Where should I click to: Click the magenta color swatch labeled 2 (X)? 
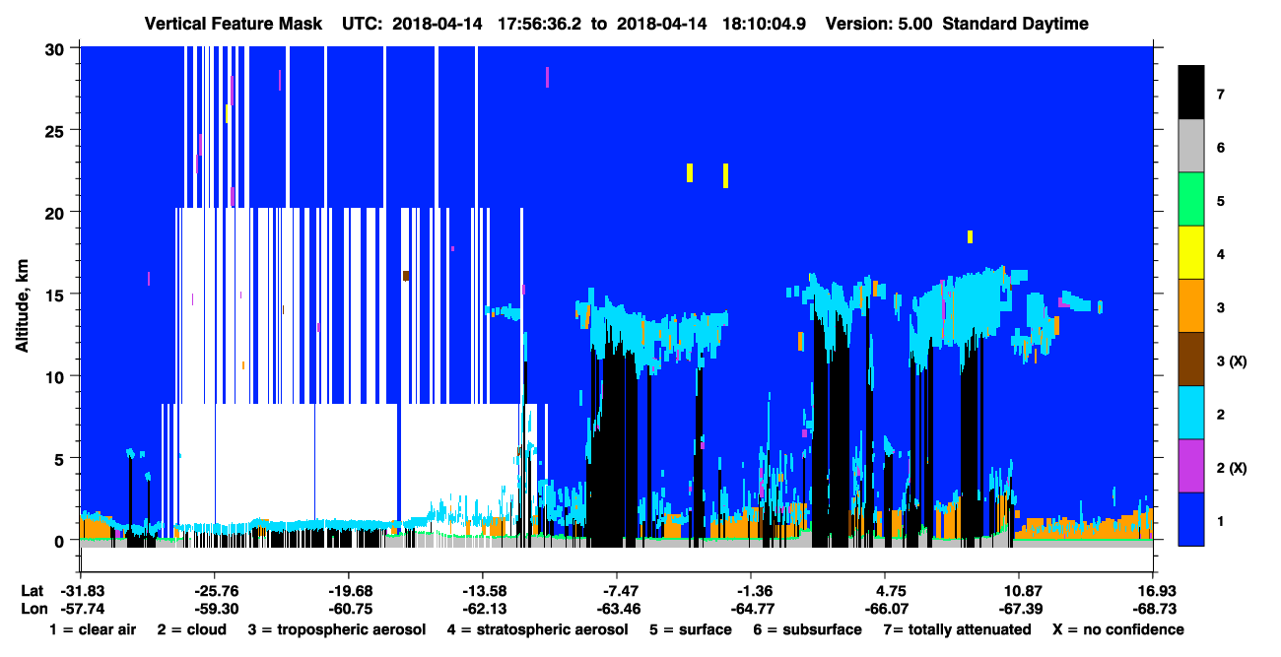click(x=1191, y=466)
